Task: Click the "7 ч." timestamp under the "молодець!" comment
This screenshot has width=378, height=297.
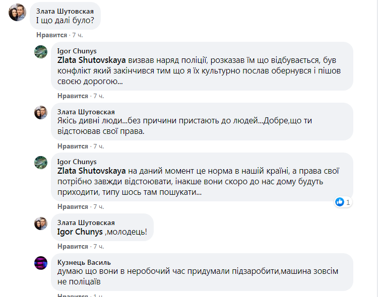Action: pyautogui.click(x=99, y=246)
